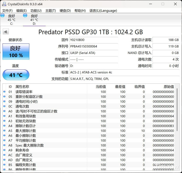Viewport: 182px width, 173px height.
Task: Click the 最差值 column header
Action: [116, 87]
